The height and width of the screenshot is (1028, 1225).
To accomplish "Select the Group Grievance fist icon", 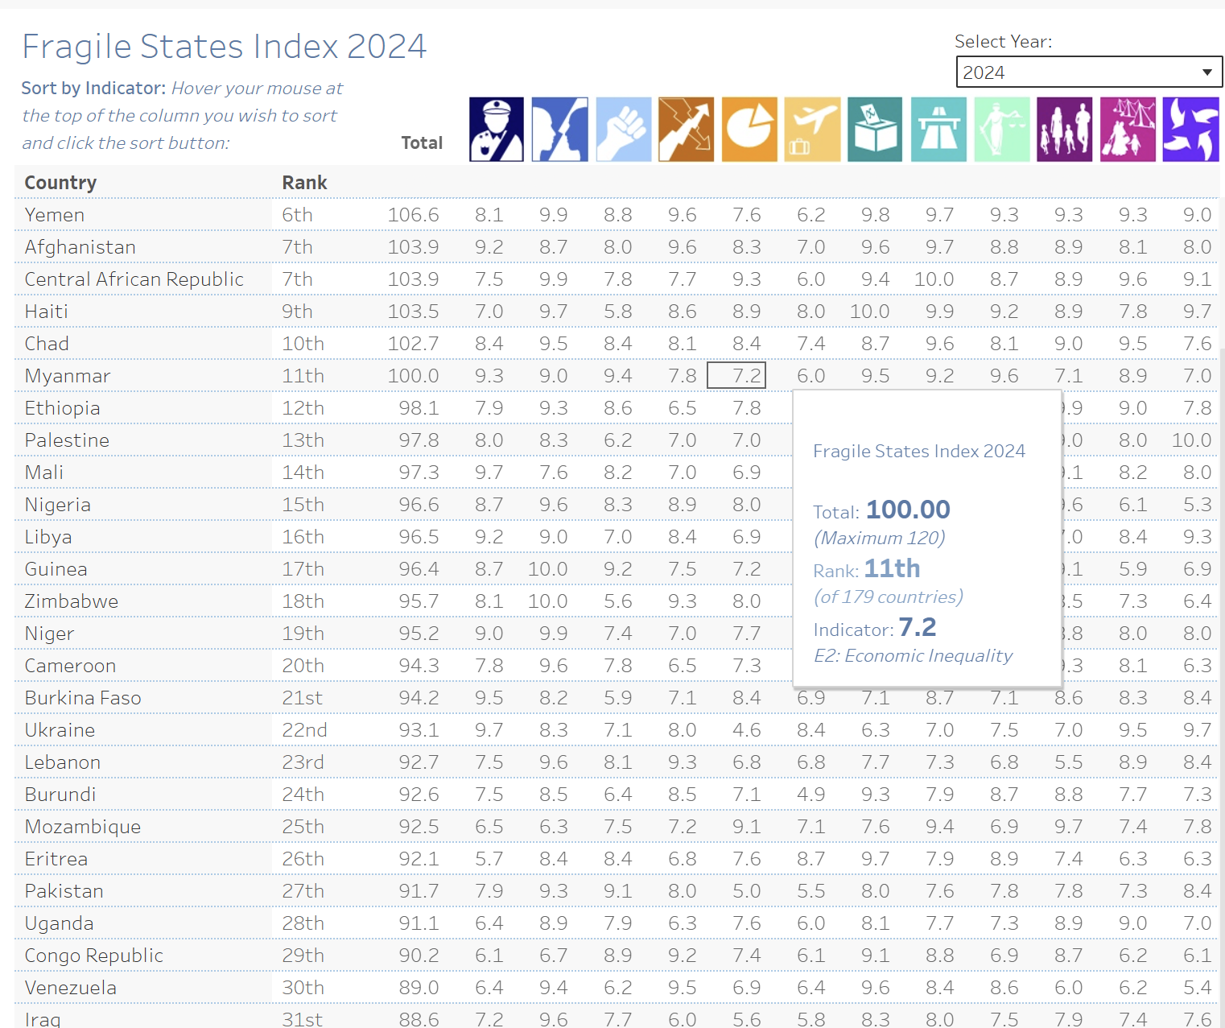I will tap(623, 129).
